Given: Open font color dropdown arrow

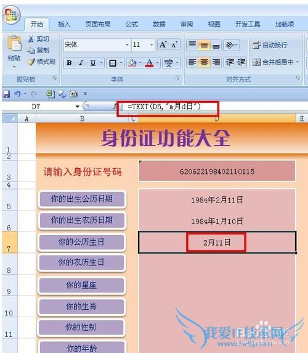Looking at the screenshot, I should [x=157, y=62].
